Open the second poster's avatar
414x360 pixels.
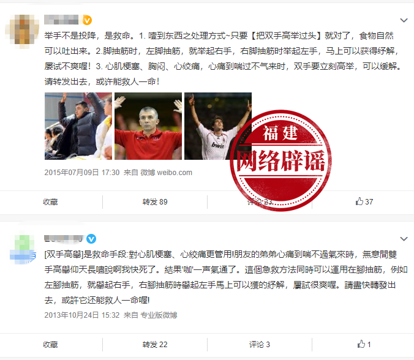22,249
